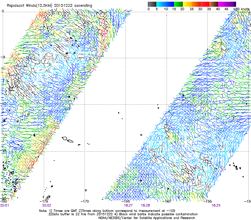The width and height of the screenshot is (251, 220).
Task: Click the '-160' longitude axis label
Action: 167,201
